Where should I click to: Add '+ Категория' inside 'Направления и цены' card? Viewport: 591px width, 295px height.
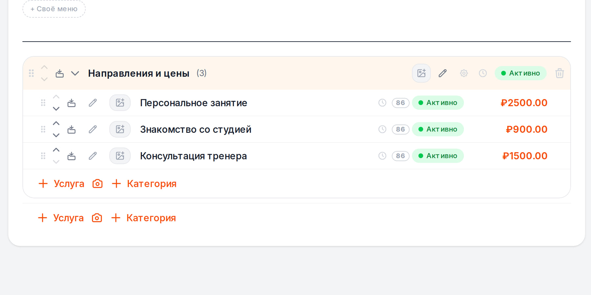144,184
